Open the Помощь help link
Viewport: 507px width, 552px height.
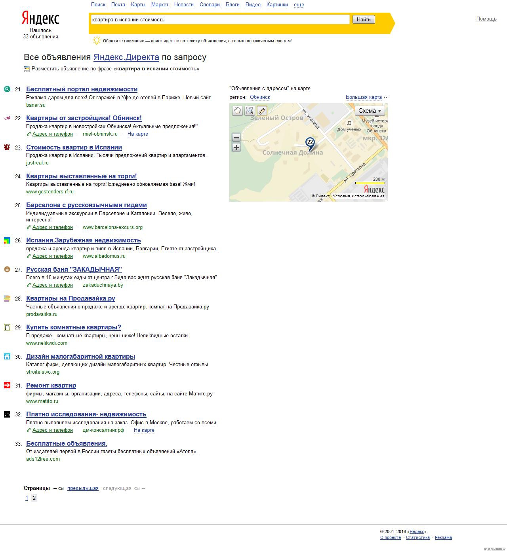pos(486,19)
